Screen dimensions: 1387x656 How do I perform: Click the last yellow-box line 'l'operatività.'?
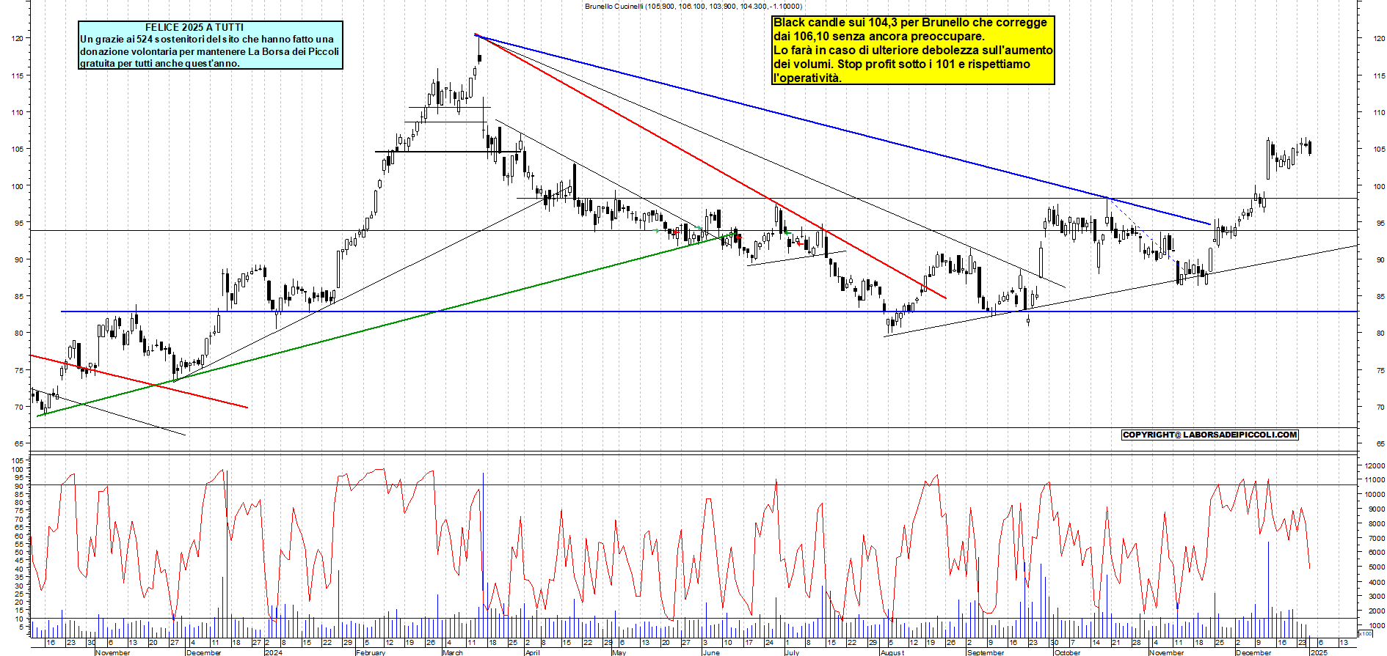807,78
